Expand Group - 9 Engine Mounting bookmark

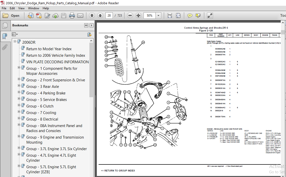19,136
